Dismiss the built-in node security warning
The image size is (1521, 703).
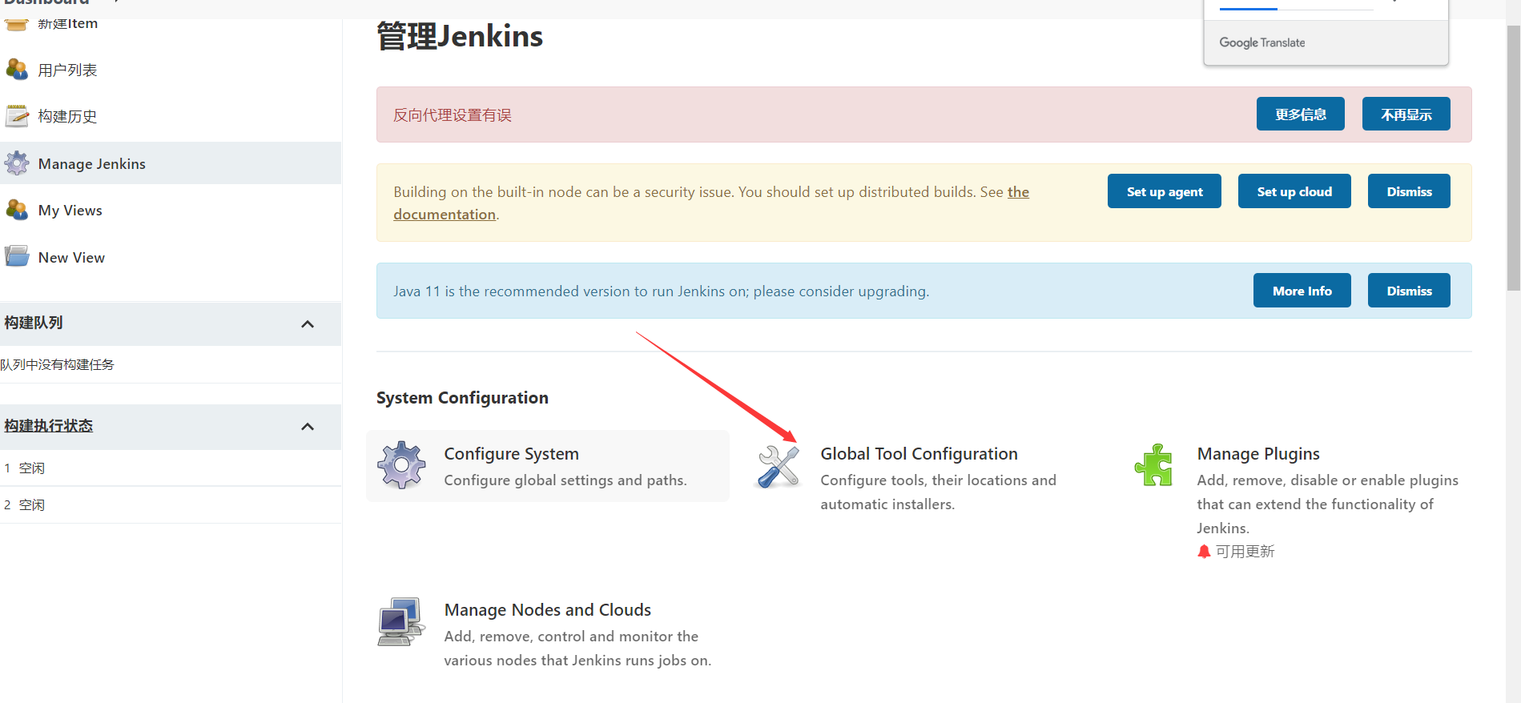point(1409,191)
